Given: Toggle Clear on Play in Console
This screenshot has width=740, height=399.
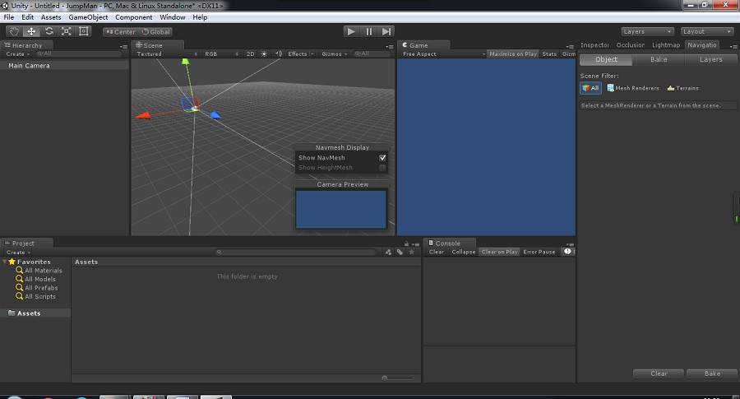Looking at the screenshot, I should pyautogui.click(x=499, y=252).
